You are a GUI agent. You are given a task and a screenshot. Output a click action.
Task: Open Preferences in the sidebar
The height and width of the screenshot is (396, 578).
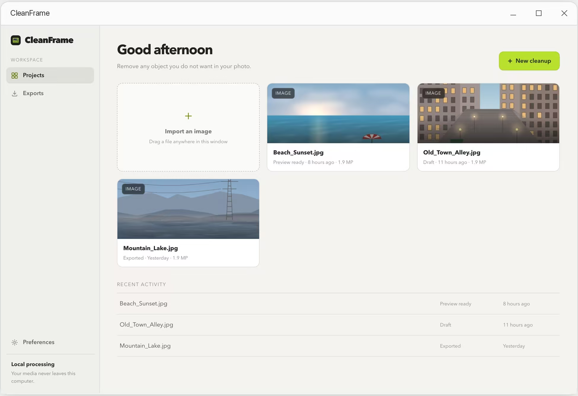(x=50, y=342)
